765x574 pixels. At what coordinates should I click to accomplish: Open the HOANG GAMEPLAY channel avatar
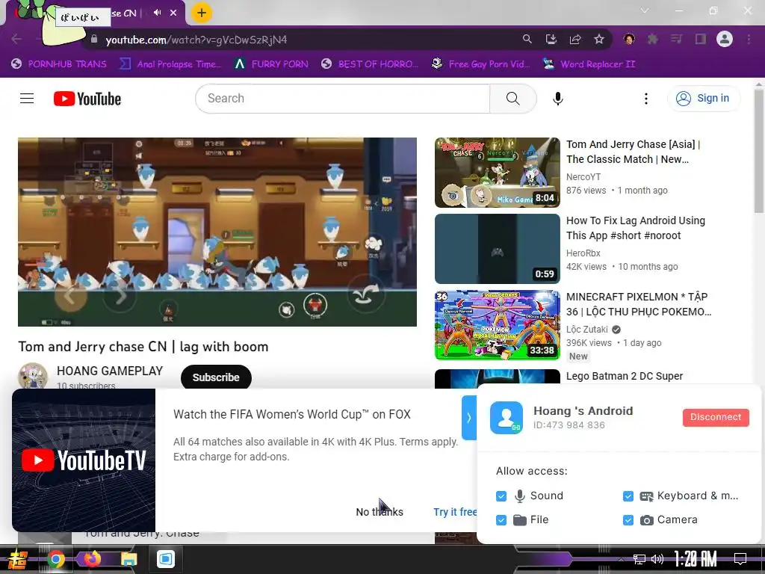click(33, 376)
